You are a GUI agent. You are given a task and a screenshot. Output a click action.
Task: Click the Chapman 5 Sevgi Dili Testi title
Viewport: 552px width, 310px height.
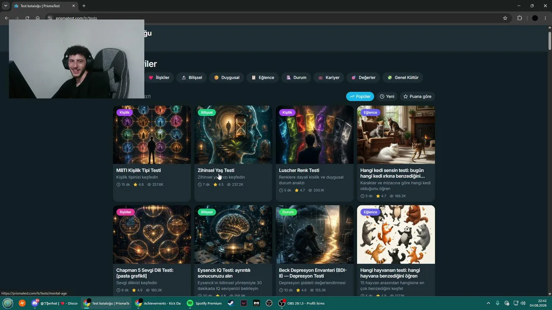[145, 273]
